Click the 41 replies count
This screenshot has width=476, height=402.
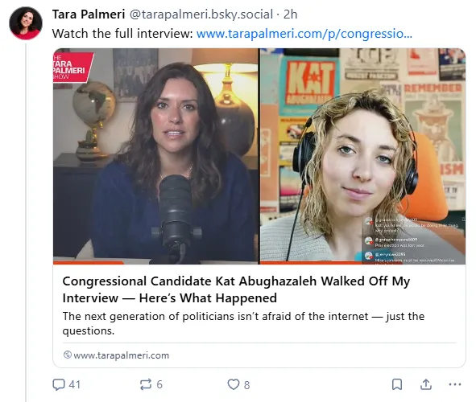75,384
